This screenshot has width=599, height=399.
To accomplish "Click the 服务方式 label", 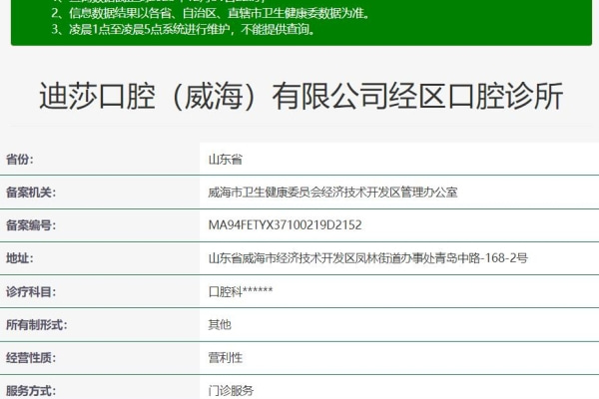I will (x=31, y=391).
